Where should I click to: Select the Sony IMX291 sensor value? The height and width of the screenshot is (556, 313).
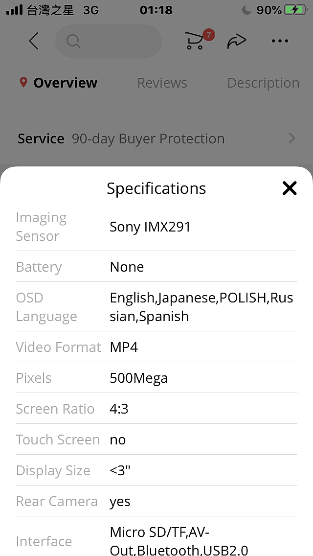[150, 227]
